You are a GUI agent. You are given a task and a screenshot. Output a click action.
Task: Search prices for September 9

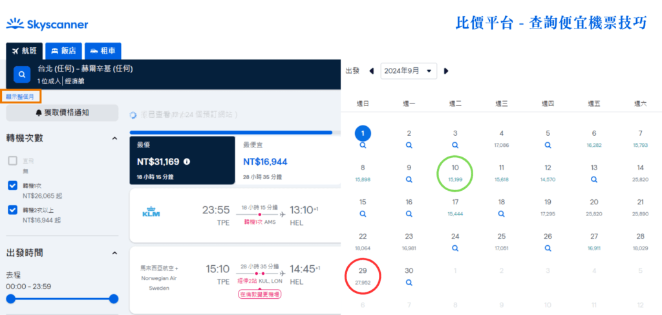(409, 179)
